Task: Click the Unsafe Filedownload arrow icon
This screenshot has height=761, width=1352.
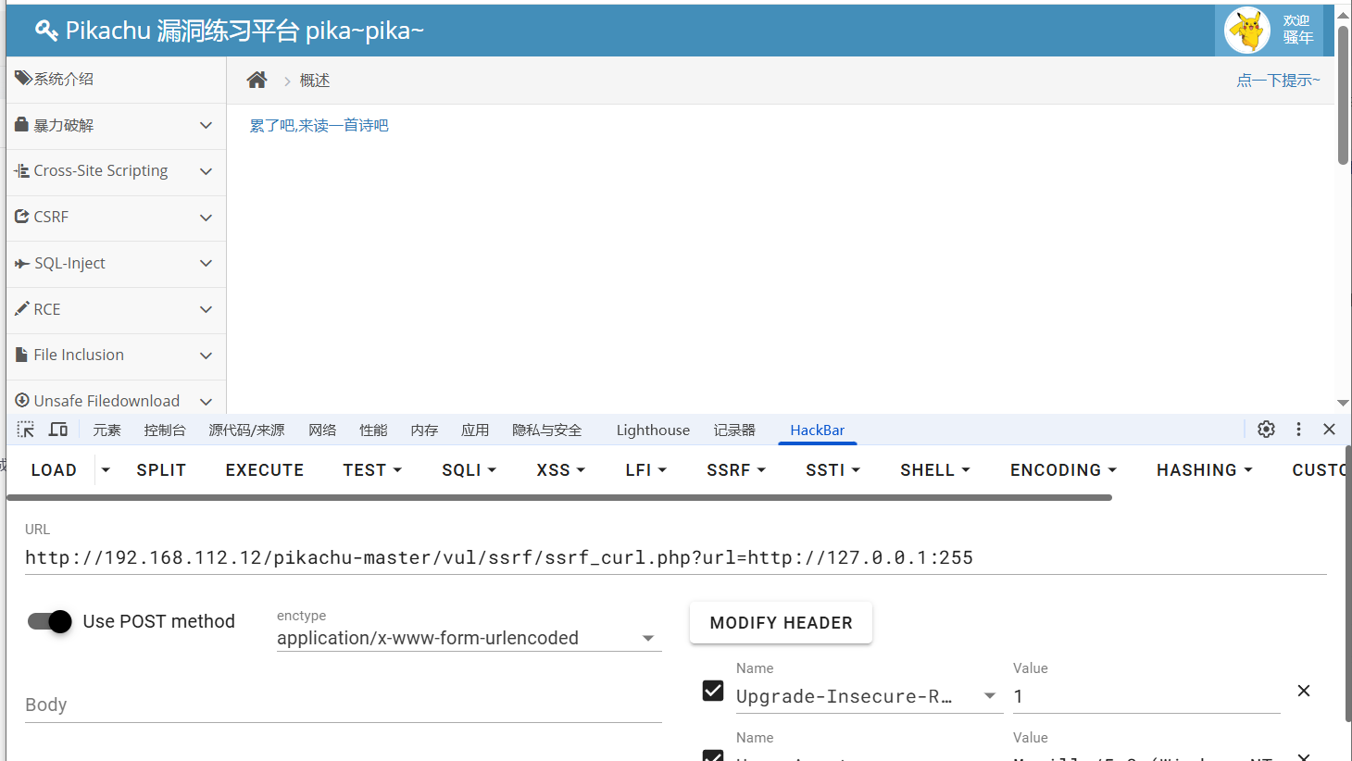Action: point(22,401)
